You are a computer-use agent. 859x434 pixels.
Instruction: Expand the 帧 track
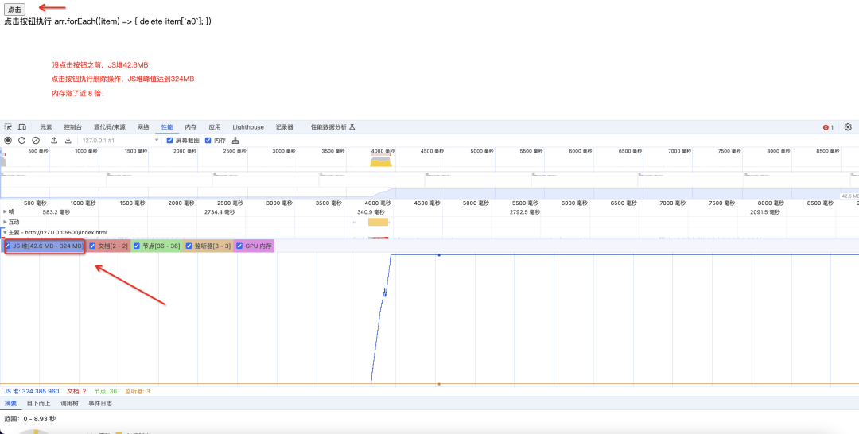6,211
